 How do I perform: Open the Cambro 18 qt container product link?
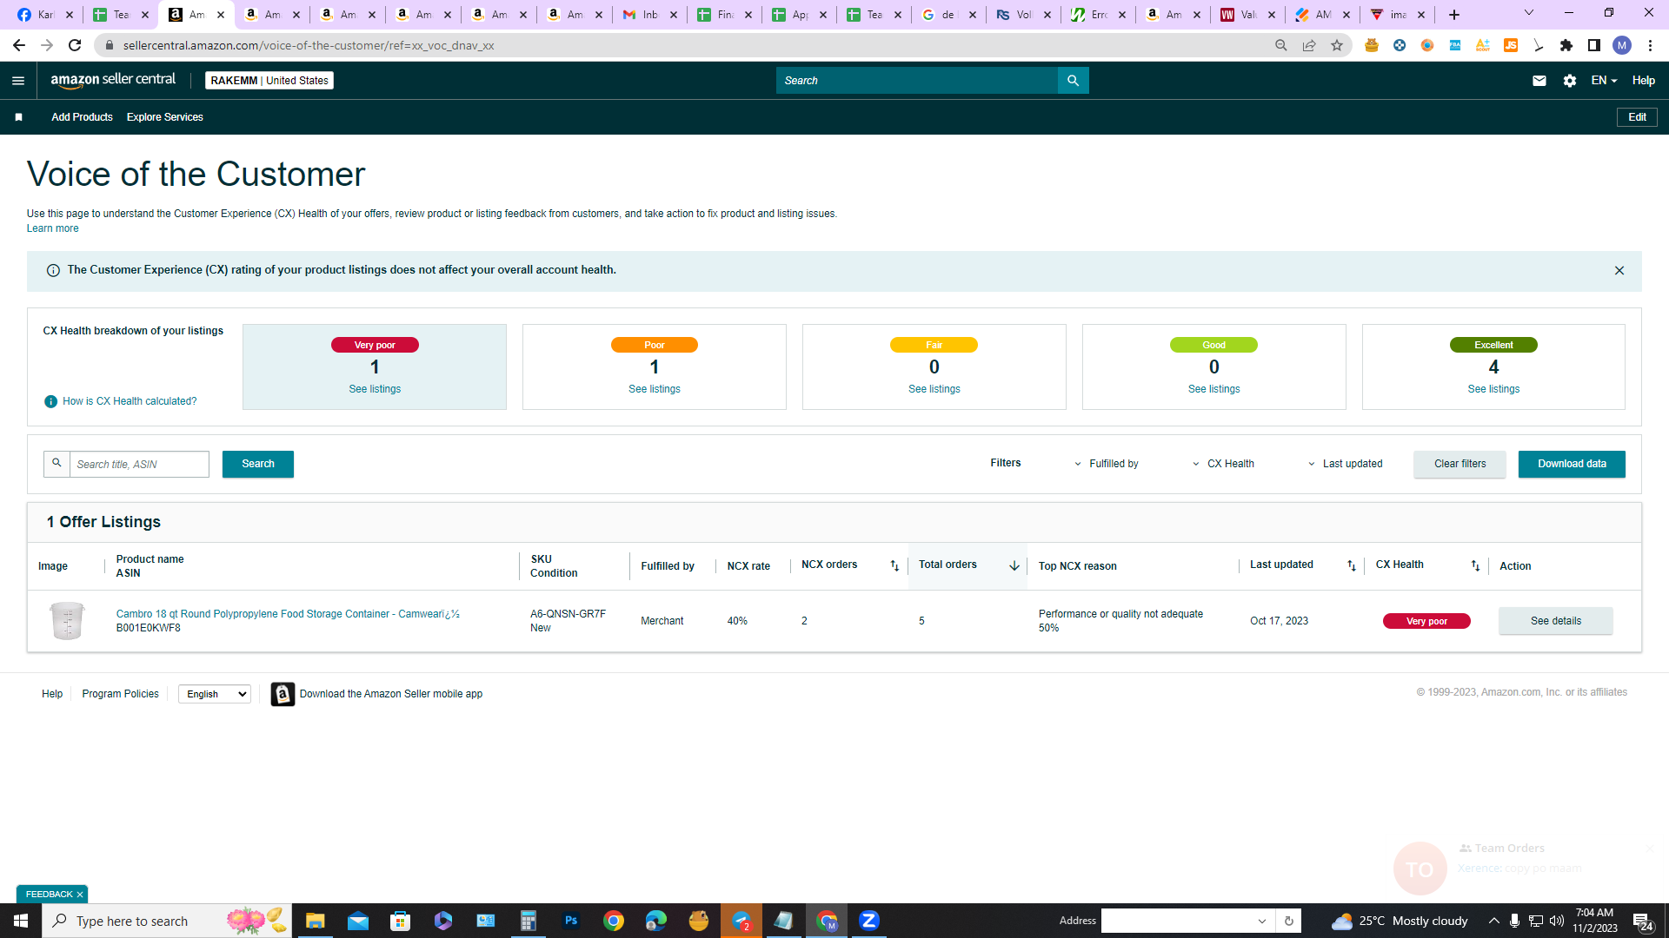[288, 614]
